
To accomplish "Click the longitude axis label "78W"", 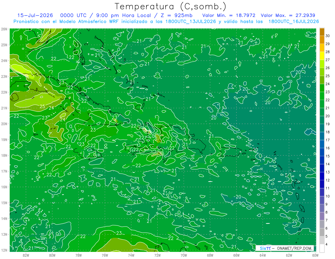I will [78, 255].
